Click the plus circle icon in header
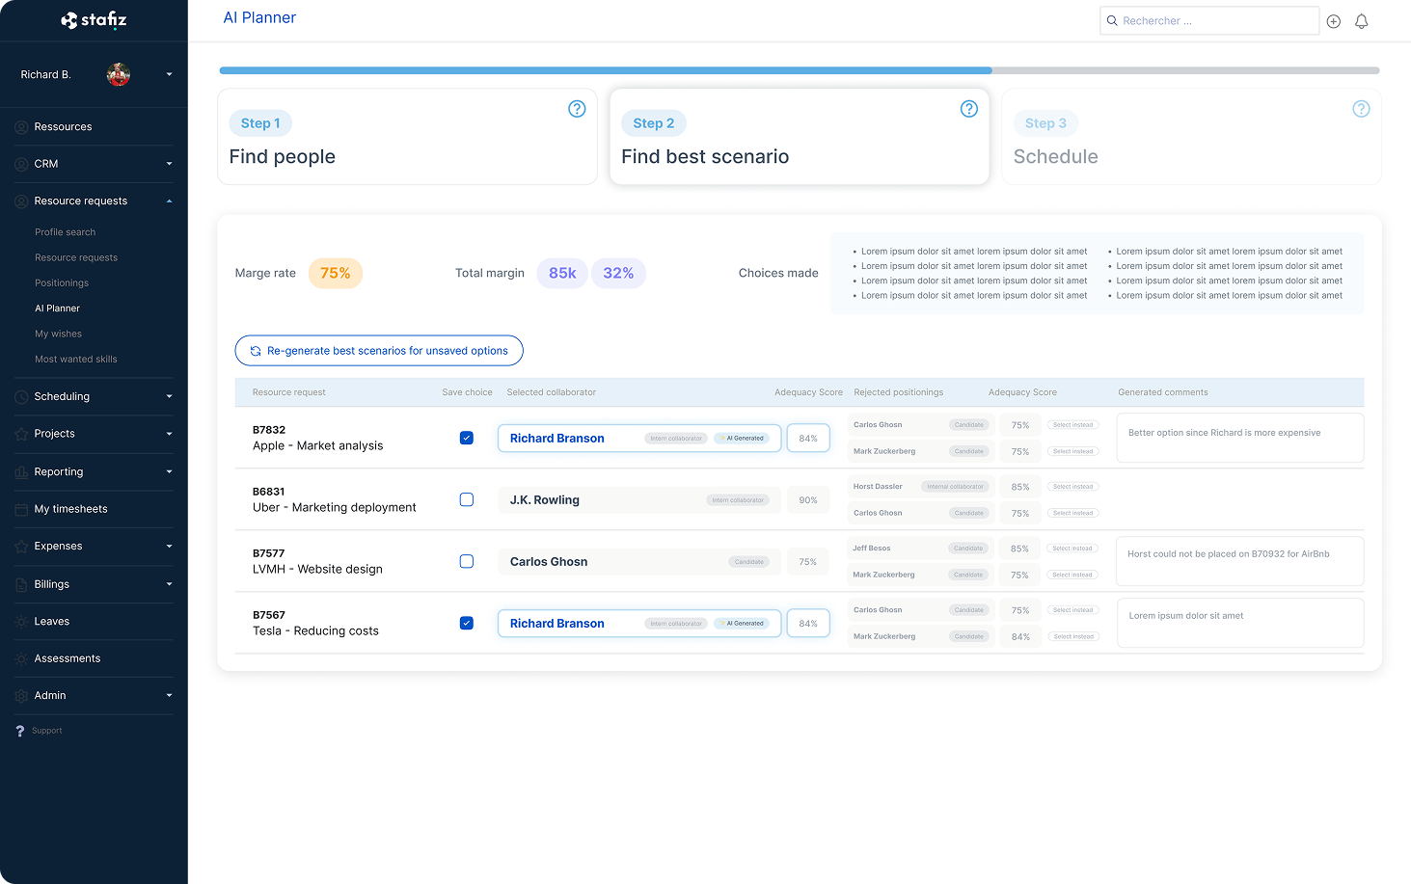The height and width of the screenshot is (884, 1411). coord(1334,21)
